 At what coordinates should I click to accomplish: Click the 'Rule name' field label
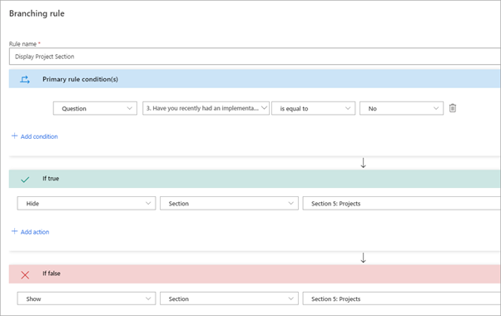point(22,44)
